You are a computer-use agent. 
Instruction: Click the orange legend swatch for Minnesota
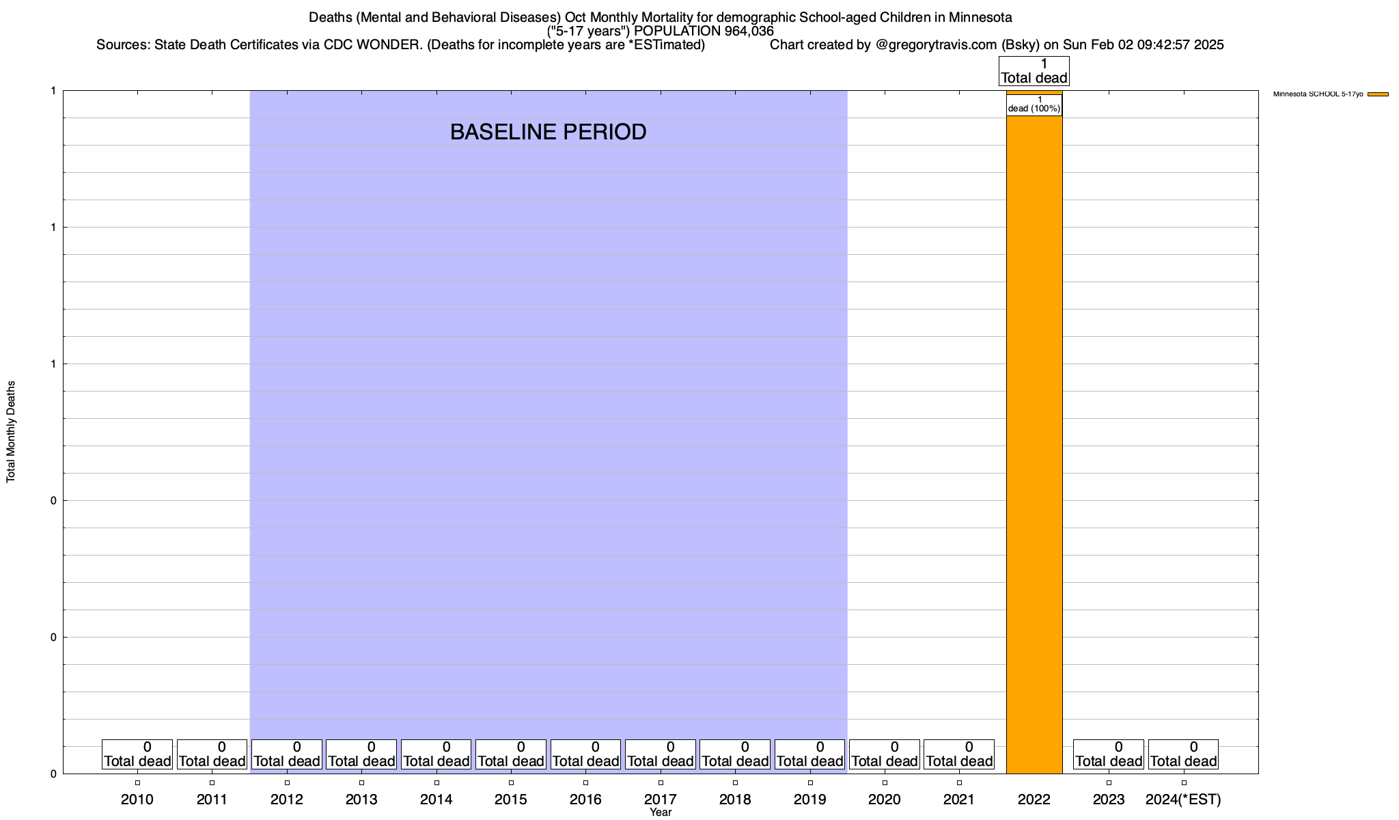pyautogui.click(x=1378, y=94)
